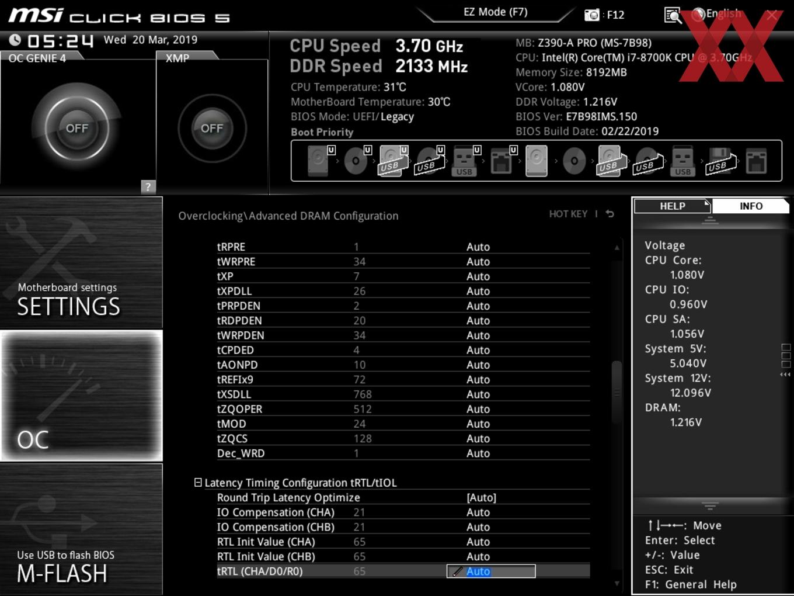Screen dimensions: 794x596
Task: Select the tRDPDEN timing row
Action: 403,321
